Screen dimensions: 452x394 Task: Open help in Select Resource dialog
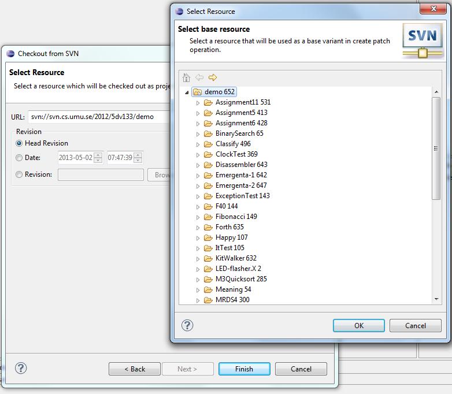pyautogui.click(x=187, y=325)
